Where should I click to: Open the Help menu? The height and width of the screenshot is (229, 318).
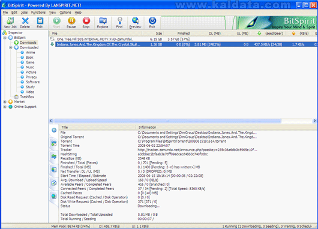coord(78,13)
